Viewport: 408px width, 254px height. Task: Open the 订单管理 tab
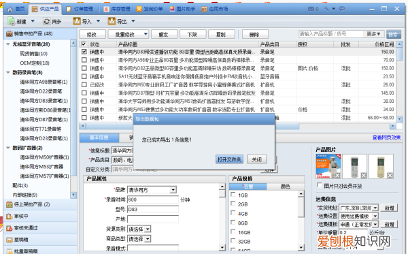coord(80,9)
